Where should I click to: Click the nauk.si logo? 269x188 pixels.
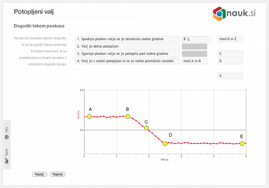point(234,13)
